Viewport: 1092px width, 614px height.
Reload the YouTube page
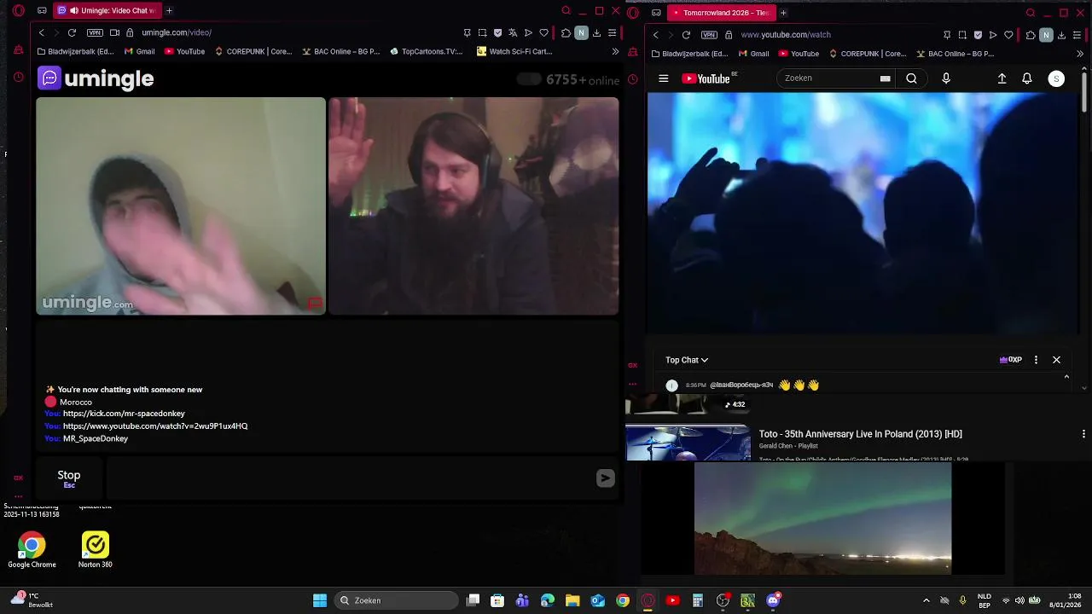(x=686, y=35)
